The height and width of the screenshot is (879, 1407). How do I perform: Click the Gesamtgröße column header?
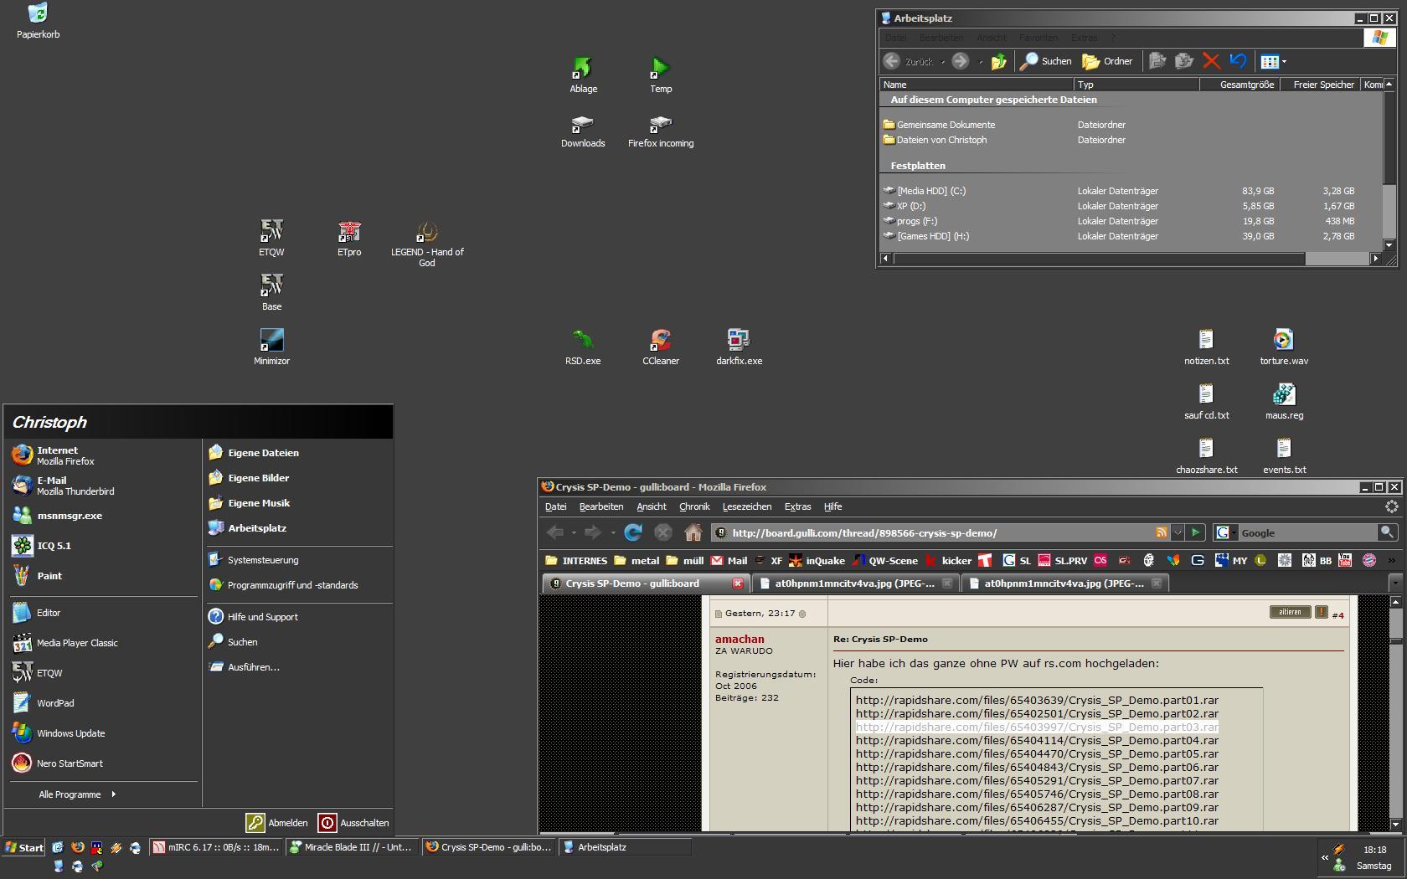[x=1238, y=85]
